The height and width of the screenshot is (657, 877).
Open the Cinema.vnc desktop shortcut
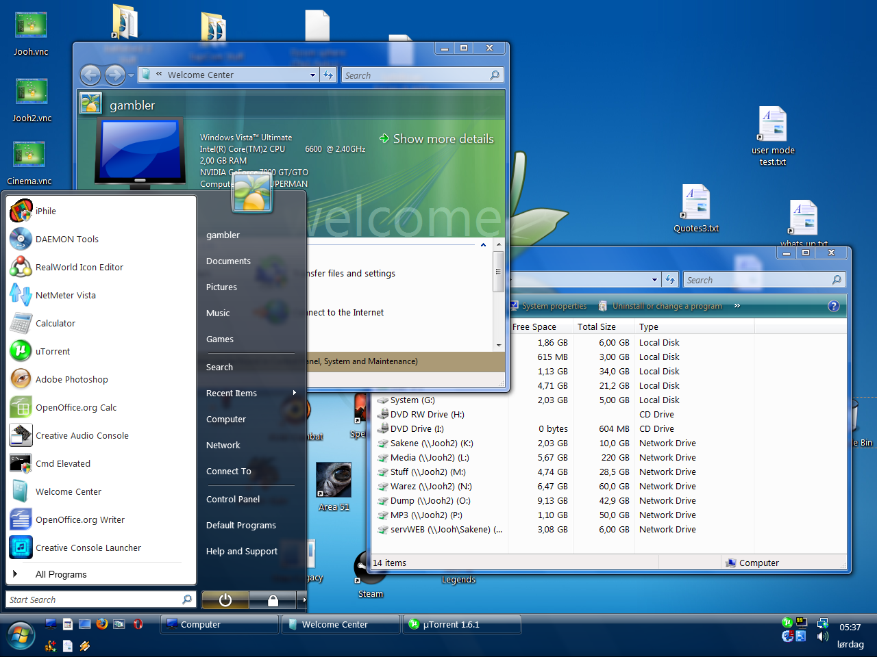(x=29, y=162)
